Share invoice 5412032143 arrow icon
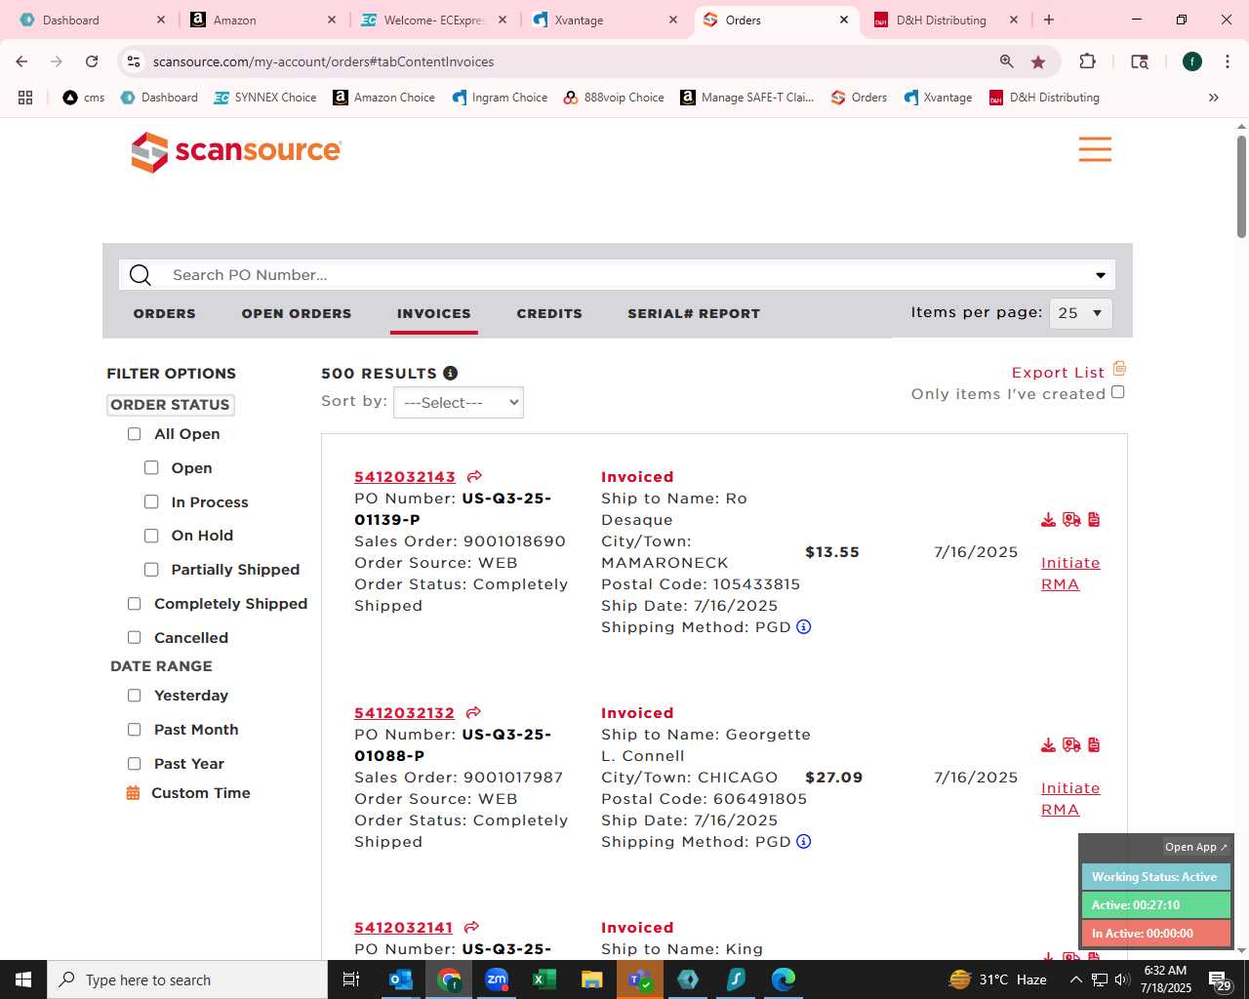 [474, 476]
